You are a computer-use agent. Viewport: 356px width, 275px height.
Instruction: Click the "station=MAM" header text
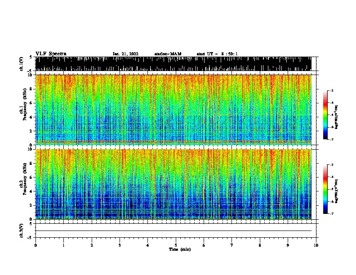[x=168, y=54]
